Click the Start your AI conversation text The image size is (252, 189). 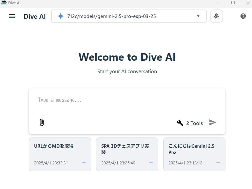(x=127, y=72)
